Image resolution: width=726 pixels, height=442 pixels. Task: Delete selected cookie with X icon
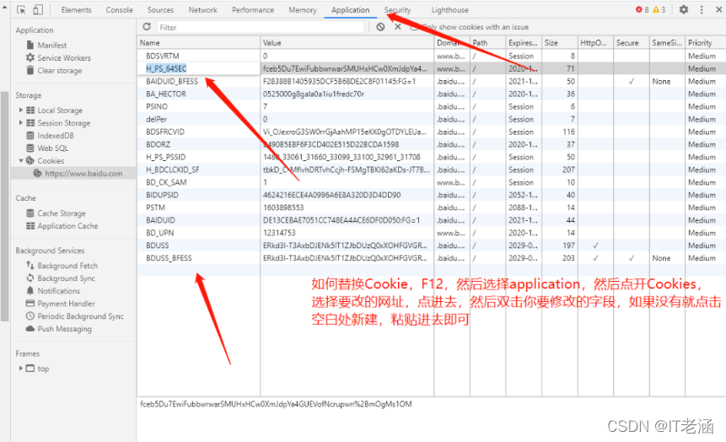(x=398, y=27)
